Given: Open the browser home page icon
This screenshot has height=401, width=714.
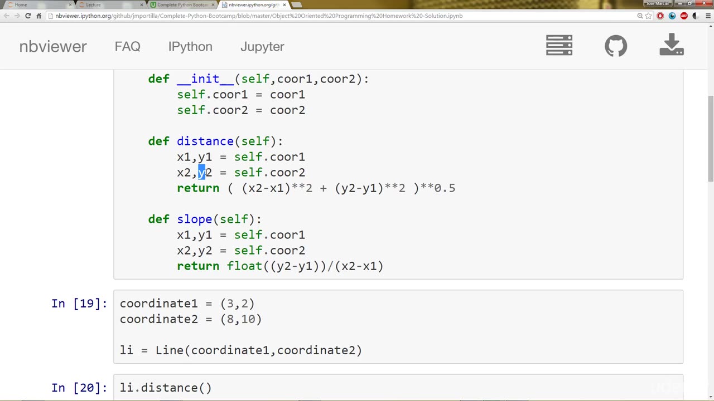Looking at the screenshot, I should (38, 16).
